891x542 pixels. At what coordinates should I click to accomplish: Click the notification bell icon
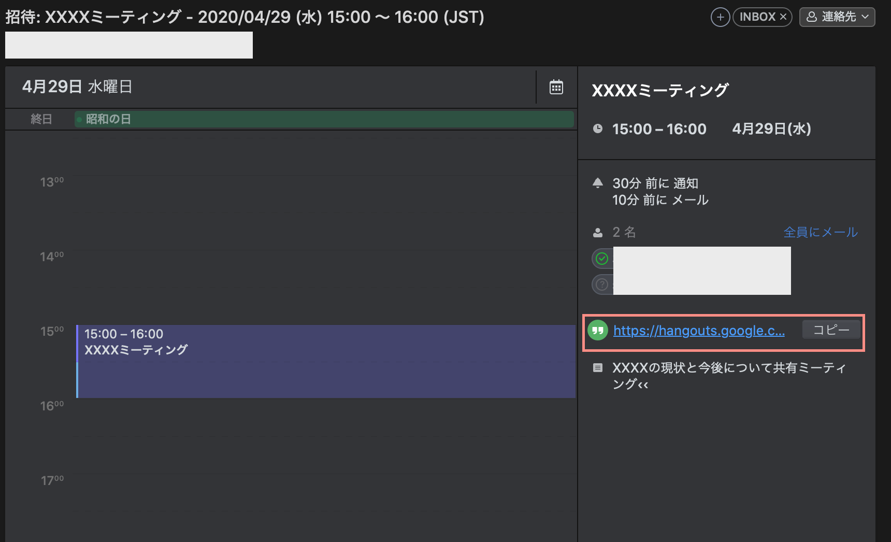pos(598,183)
